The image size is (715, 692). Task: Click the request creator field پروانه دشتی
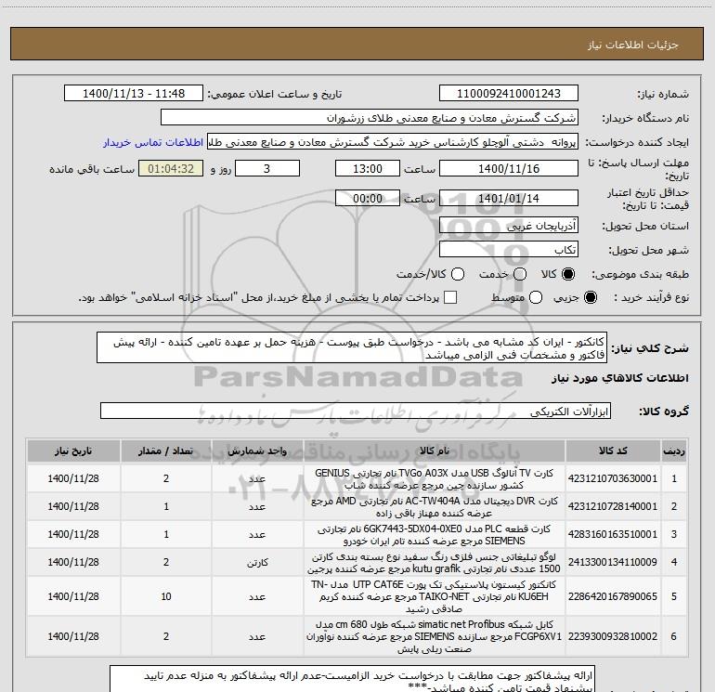click(x=393, y=142)
